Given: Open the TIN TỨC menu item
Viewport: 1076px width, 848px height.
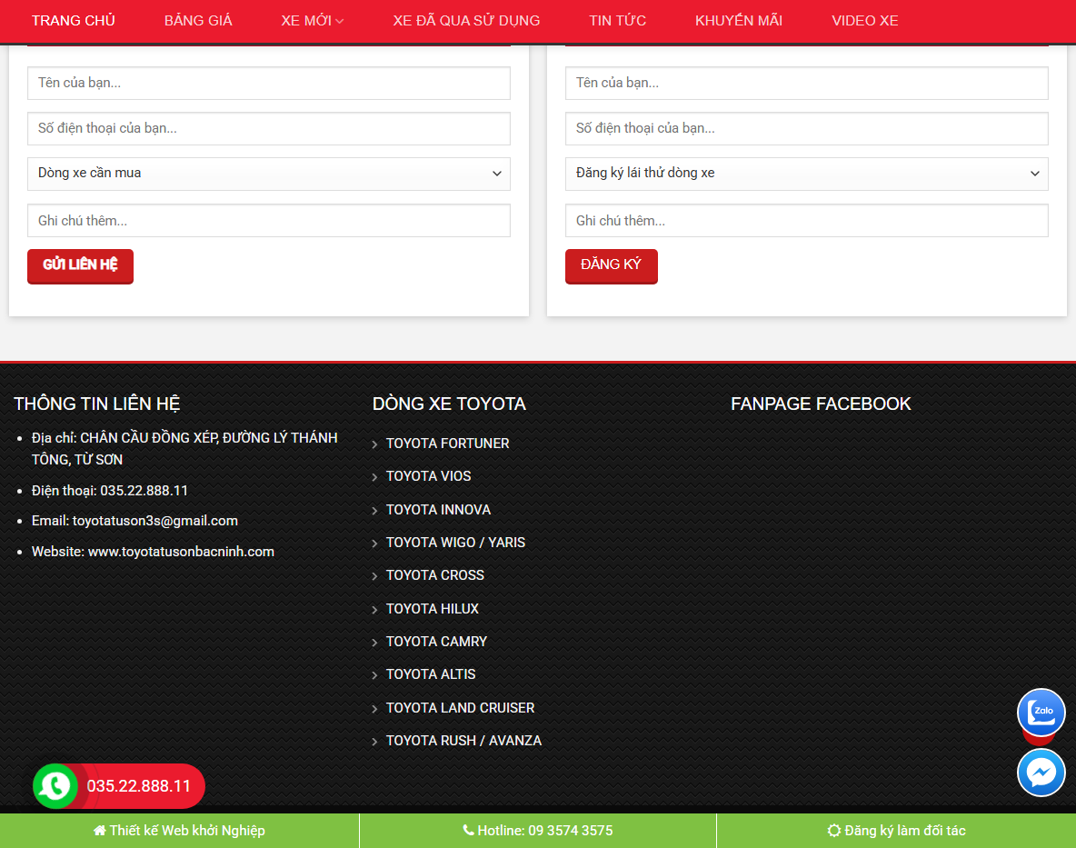Looking at the screenshot, I should tap(617, 20).
